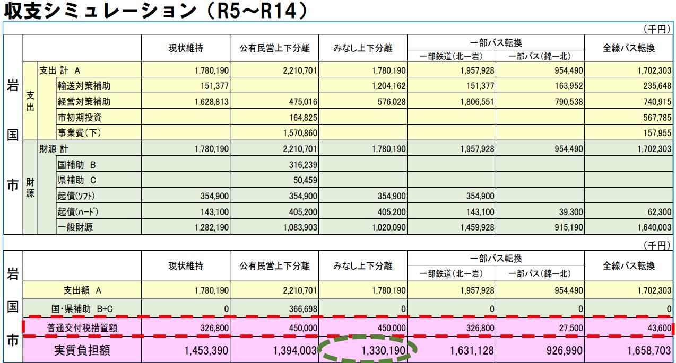Screen dimensions: 676x363
Task: Click the 実質負担額 row label
Action: click(82, 350)
